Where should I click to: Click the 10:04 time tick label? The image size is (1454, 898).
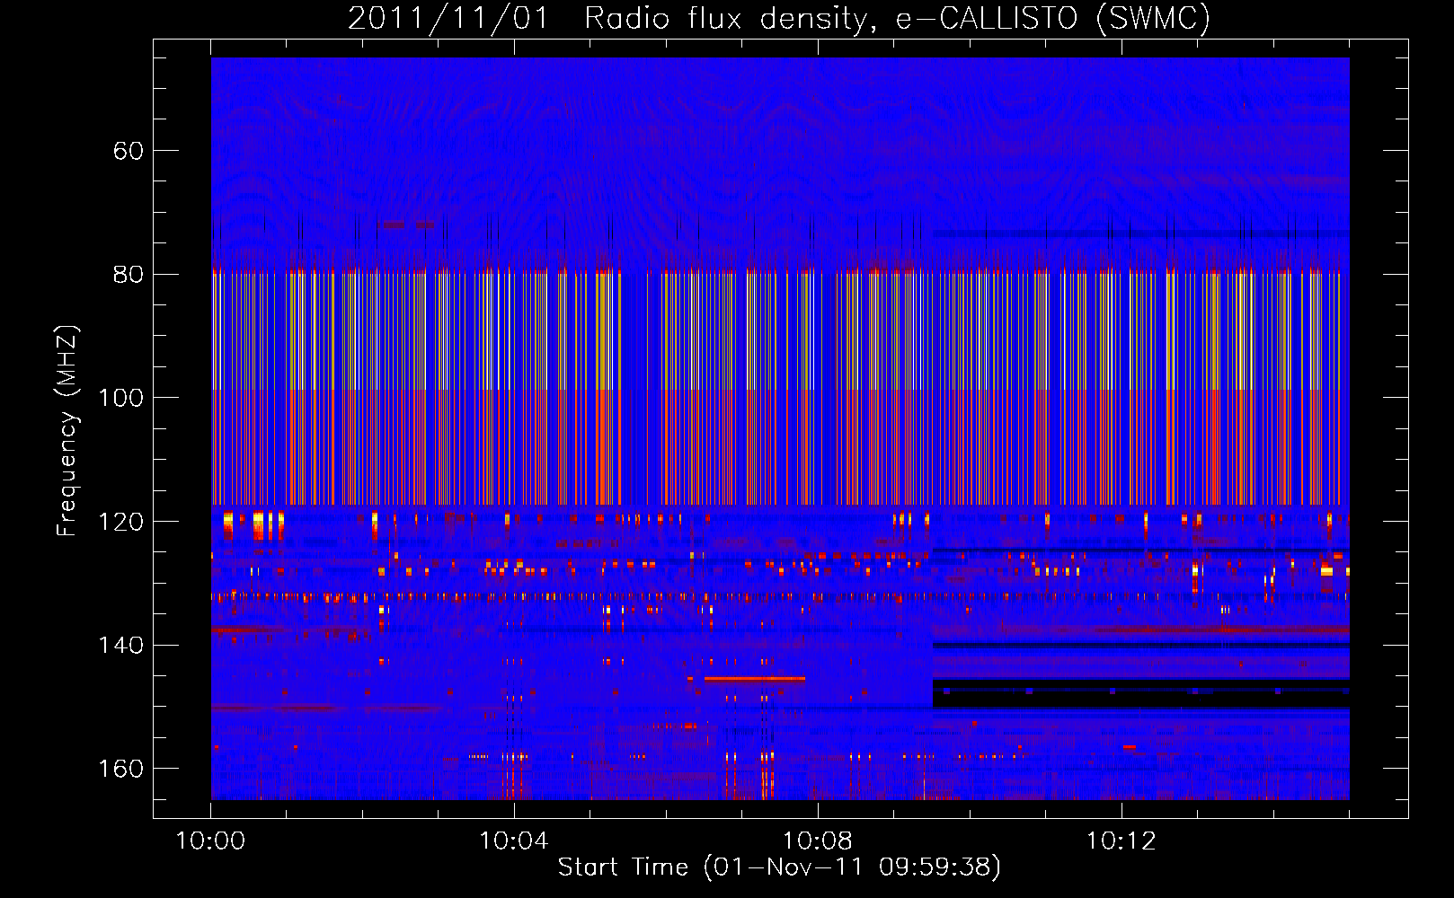[514, 841]
